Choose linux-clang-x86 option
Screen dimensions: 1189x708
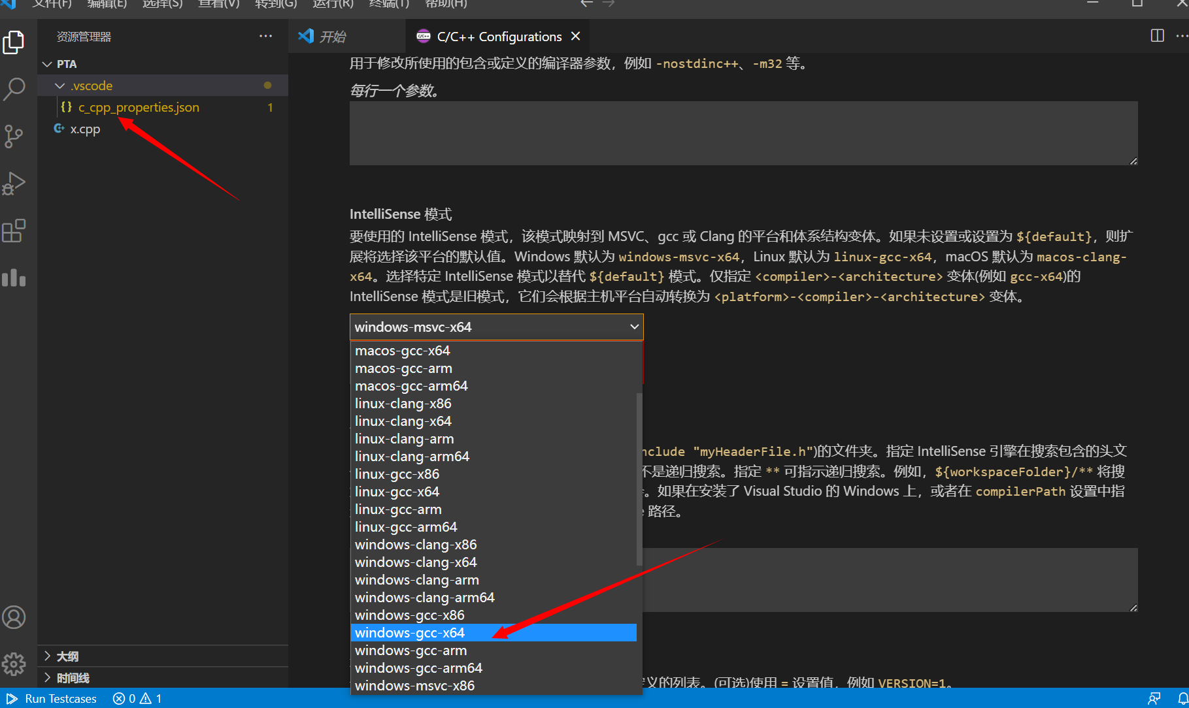(494, 404)
